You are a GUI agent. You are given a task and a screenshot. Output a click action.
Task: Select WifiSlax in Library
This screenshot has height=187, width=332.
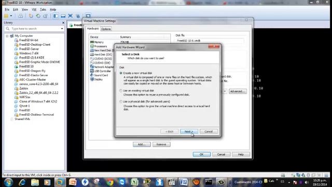(x=25, y=97)
